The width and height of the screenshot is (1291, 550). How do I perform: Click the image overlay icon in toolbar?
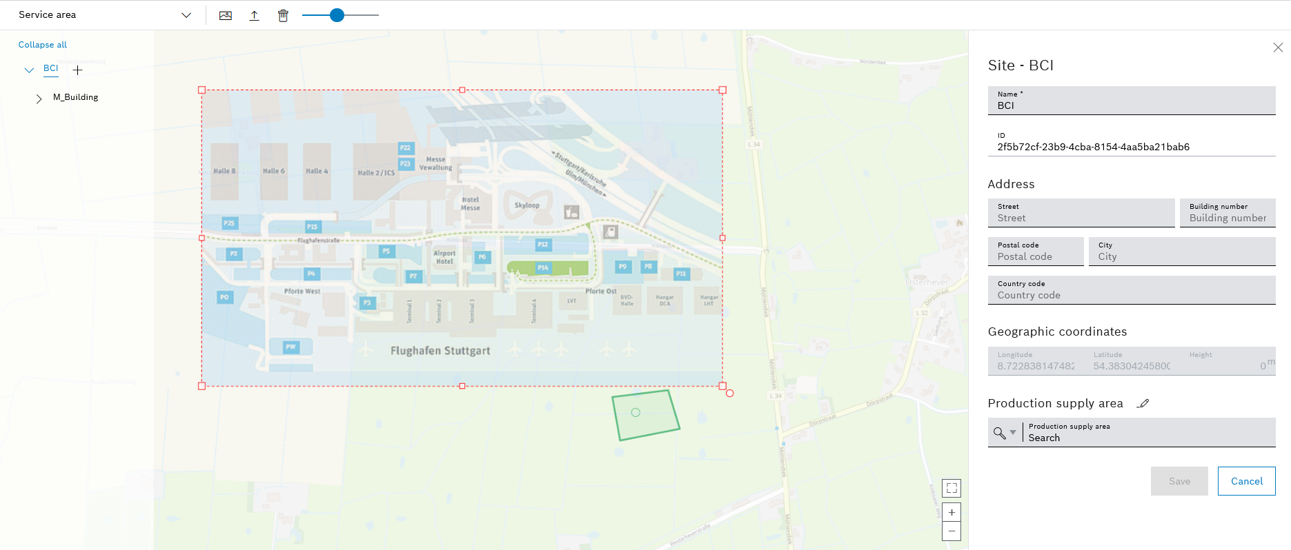(x=226, y=15)
